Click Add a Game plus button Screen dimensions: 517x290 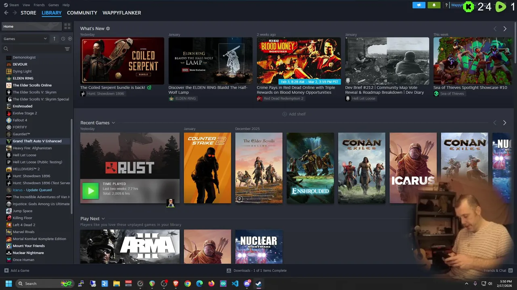pyautogui.click(x=17, y=271)
